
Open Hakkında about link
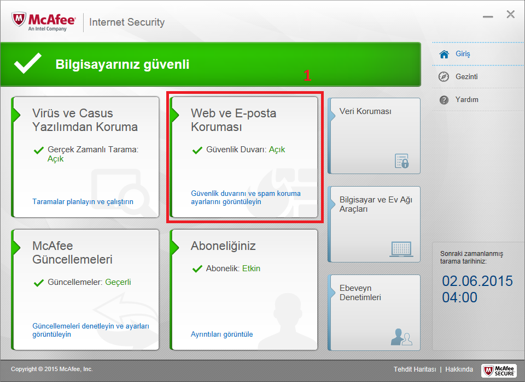[x=459, y=369]
